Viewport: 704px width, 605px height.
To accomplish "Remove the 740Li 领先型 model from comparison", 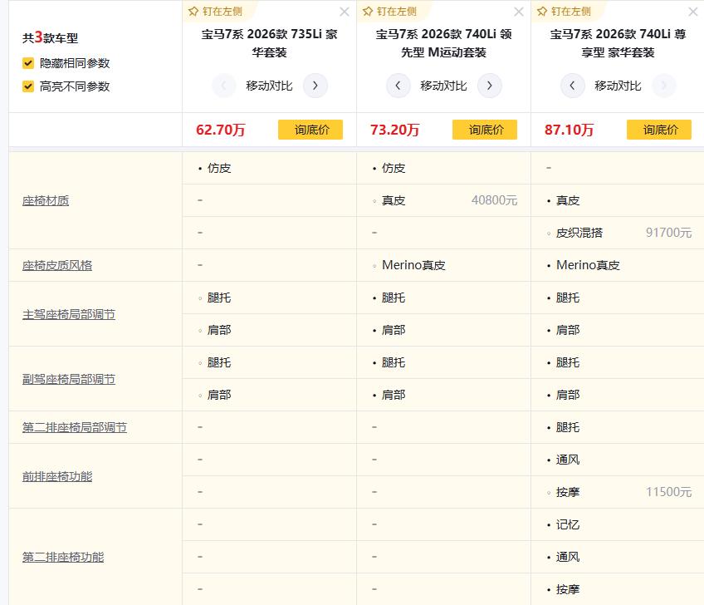I will pos(519,12).
